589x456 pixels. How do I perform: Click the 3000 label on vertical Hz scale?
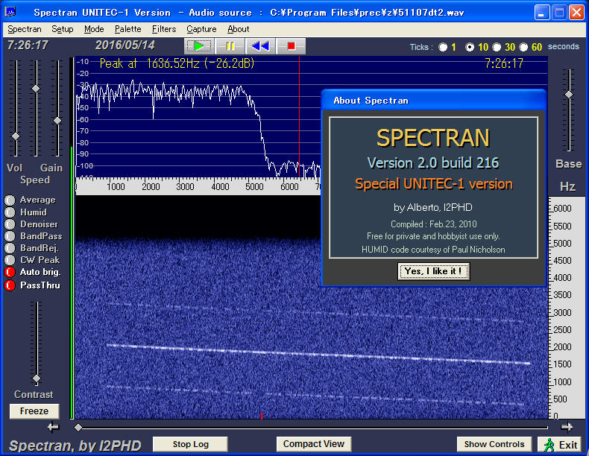point(562,312)
